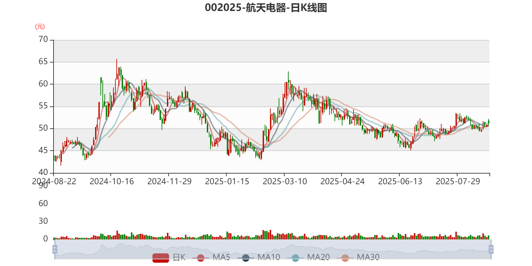Click the right zoom slider handle
532x266 pixels.
click(x=491, y=249)
